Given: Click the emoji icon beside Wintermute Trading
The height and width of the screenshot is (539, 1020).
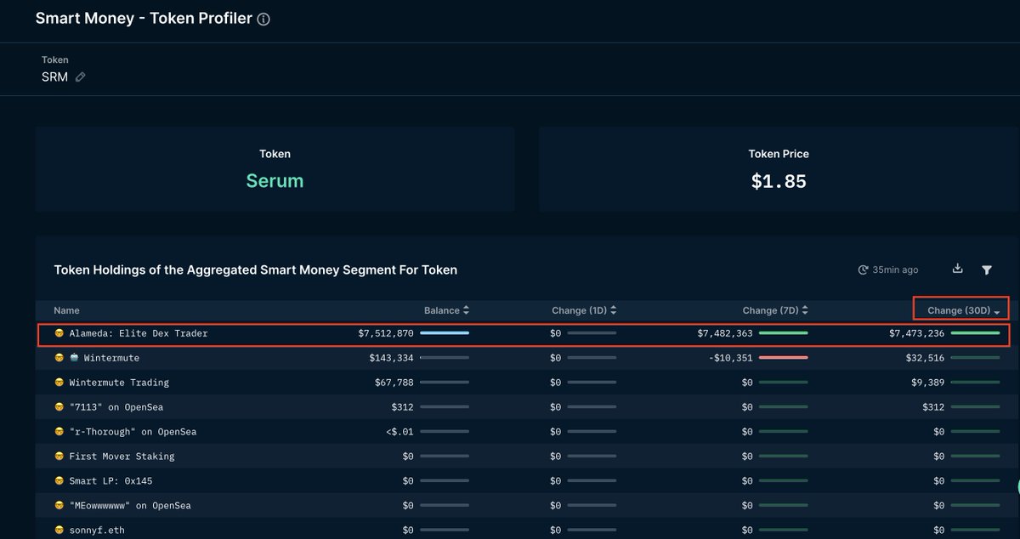Looking at the screenshot, I should 59,383.
